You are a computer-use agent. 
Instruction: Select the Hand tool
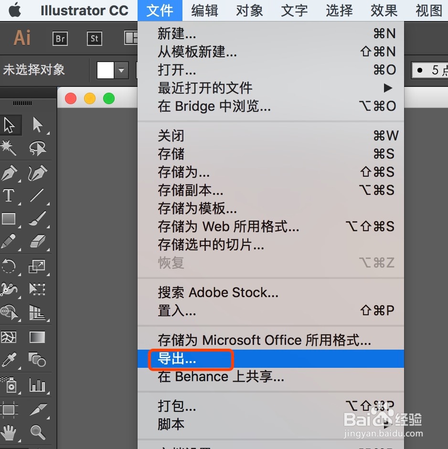tap(9, 432)
